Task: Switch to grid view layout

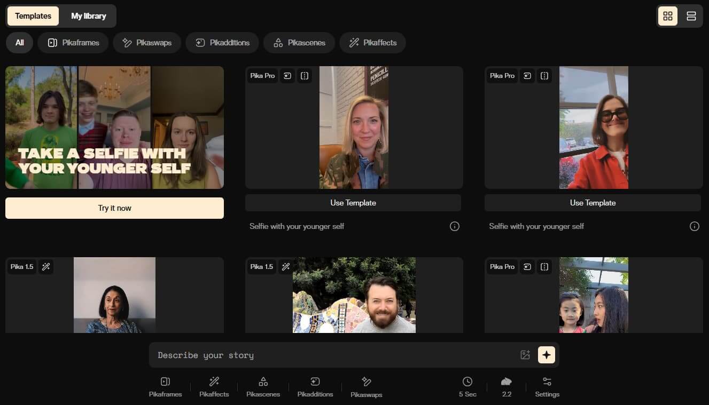Action: [668, 16]
